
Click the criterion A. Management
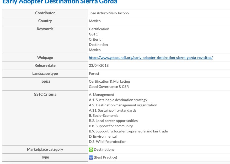click(x=101, y=95)
